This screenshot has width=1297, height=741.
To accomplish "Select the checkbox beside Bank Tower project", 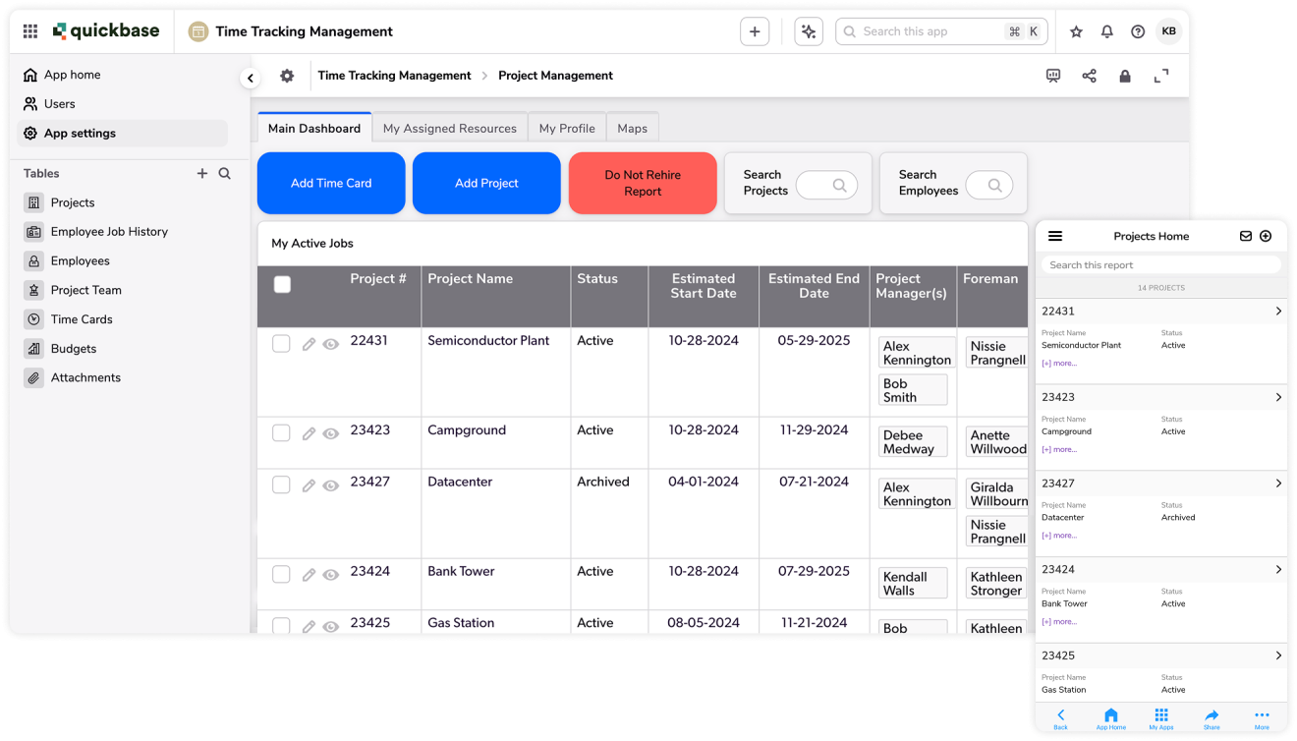I will [x=281, y=574].
